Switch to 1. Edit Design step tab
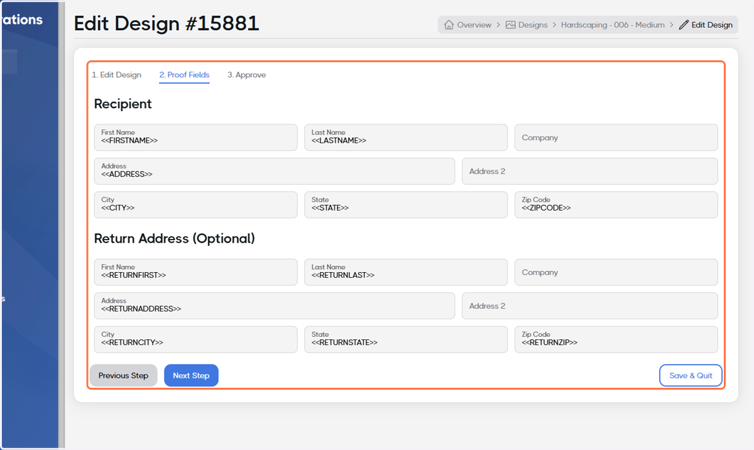The image size is (754, 450). click(117, 75)
